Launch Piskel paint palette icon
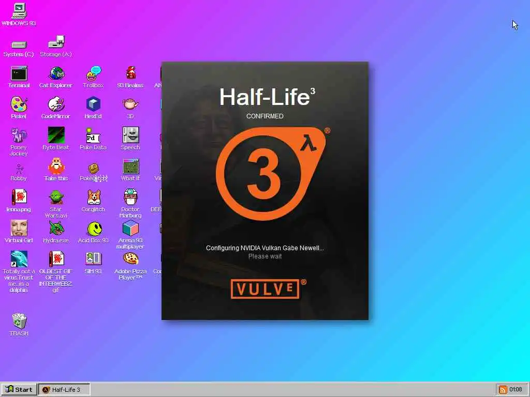Screen dimensions: 530x397 point(19,108)
